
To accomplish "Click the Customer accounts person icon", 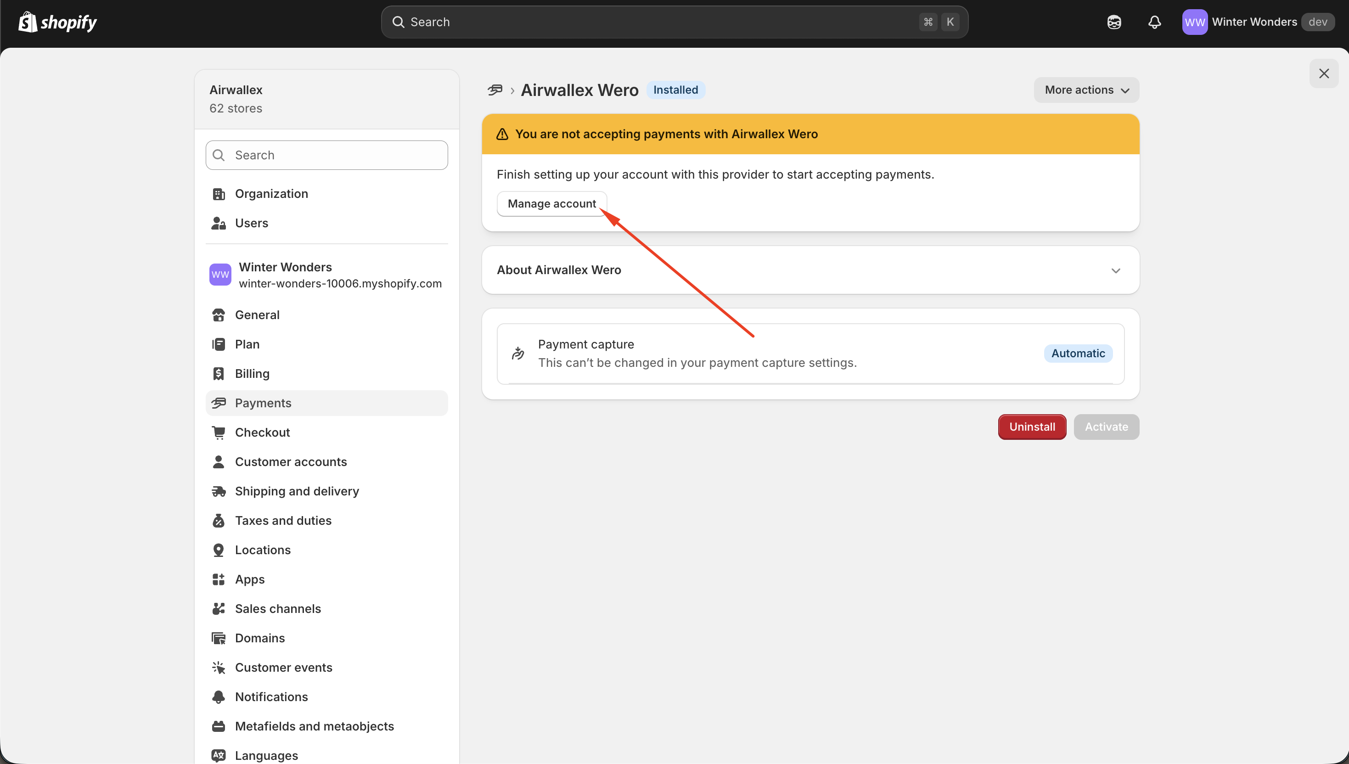I will (x=218, y=462).
